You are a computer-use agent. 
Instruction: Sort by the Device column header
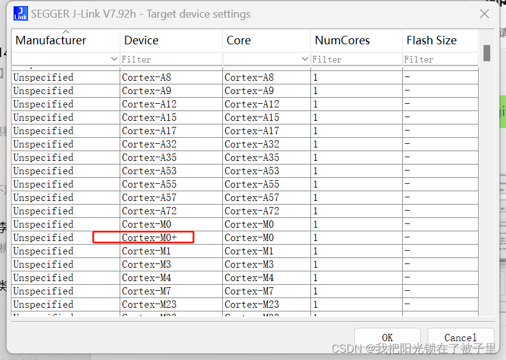pyautogui.click(x=141, y=41)
